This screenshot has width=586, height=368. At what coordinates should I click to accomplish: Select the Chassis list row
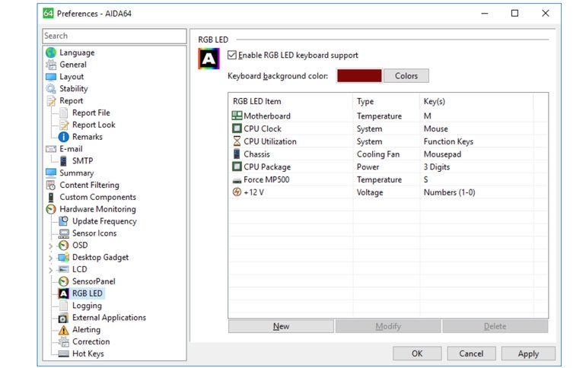[388, 154]
